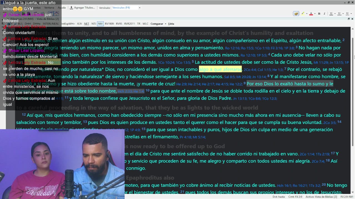Image resolution: width=355 pixels, height=199 pixels.
Task: Apply solid underline formatting
Action: (331, 14)
